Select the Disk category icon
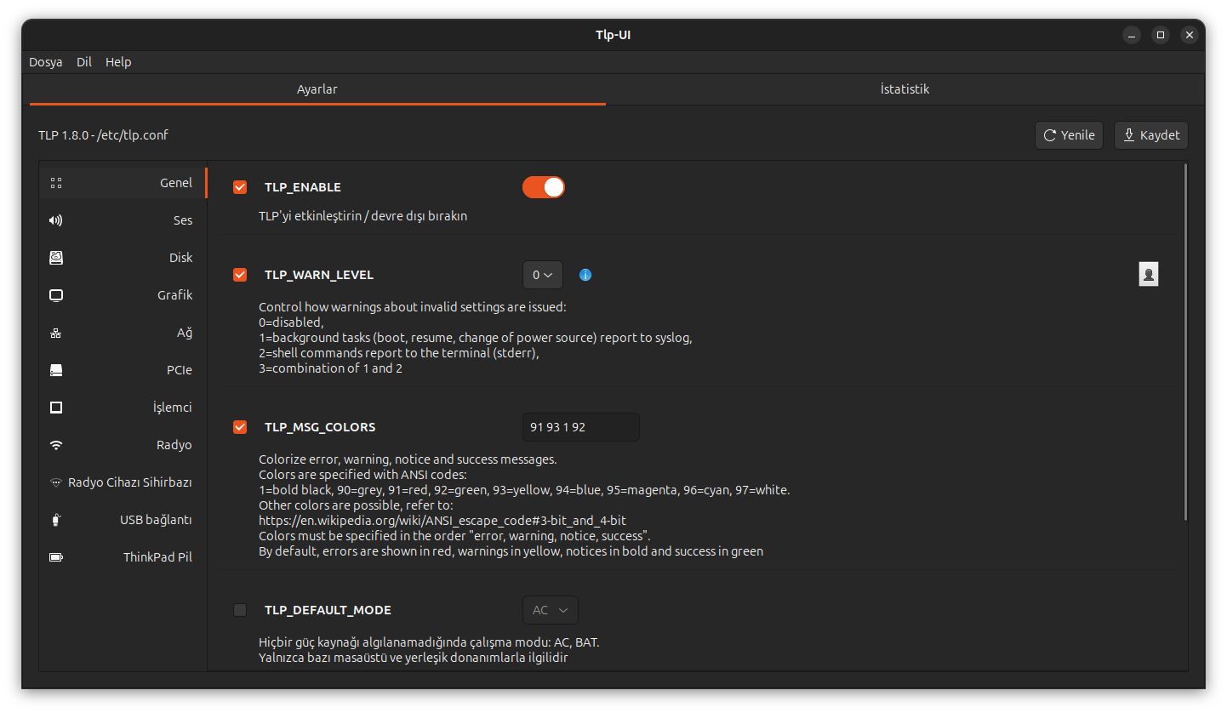 click(x=56, y=258)
